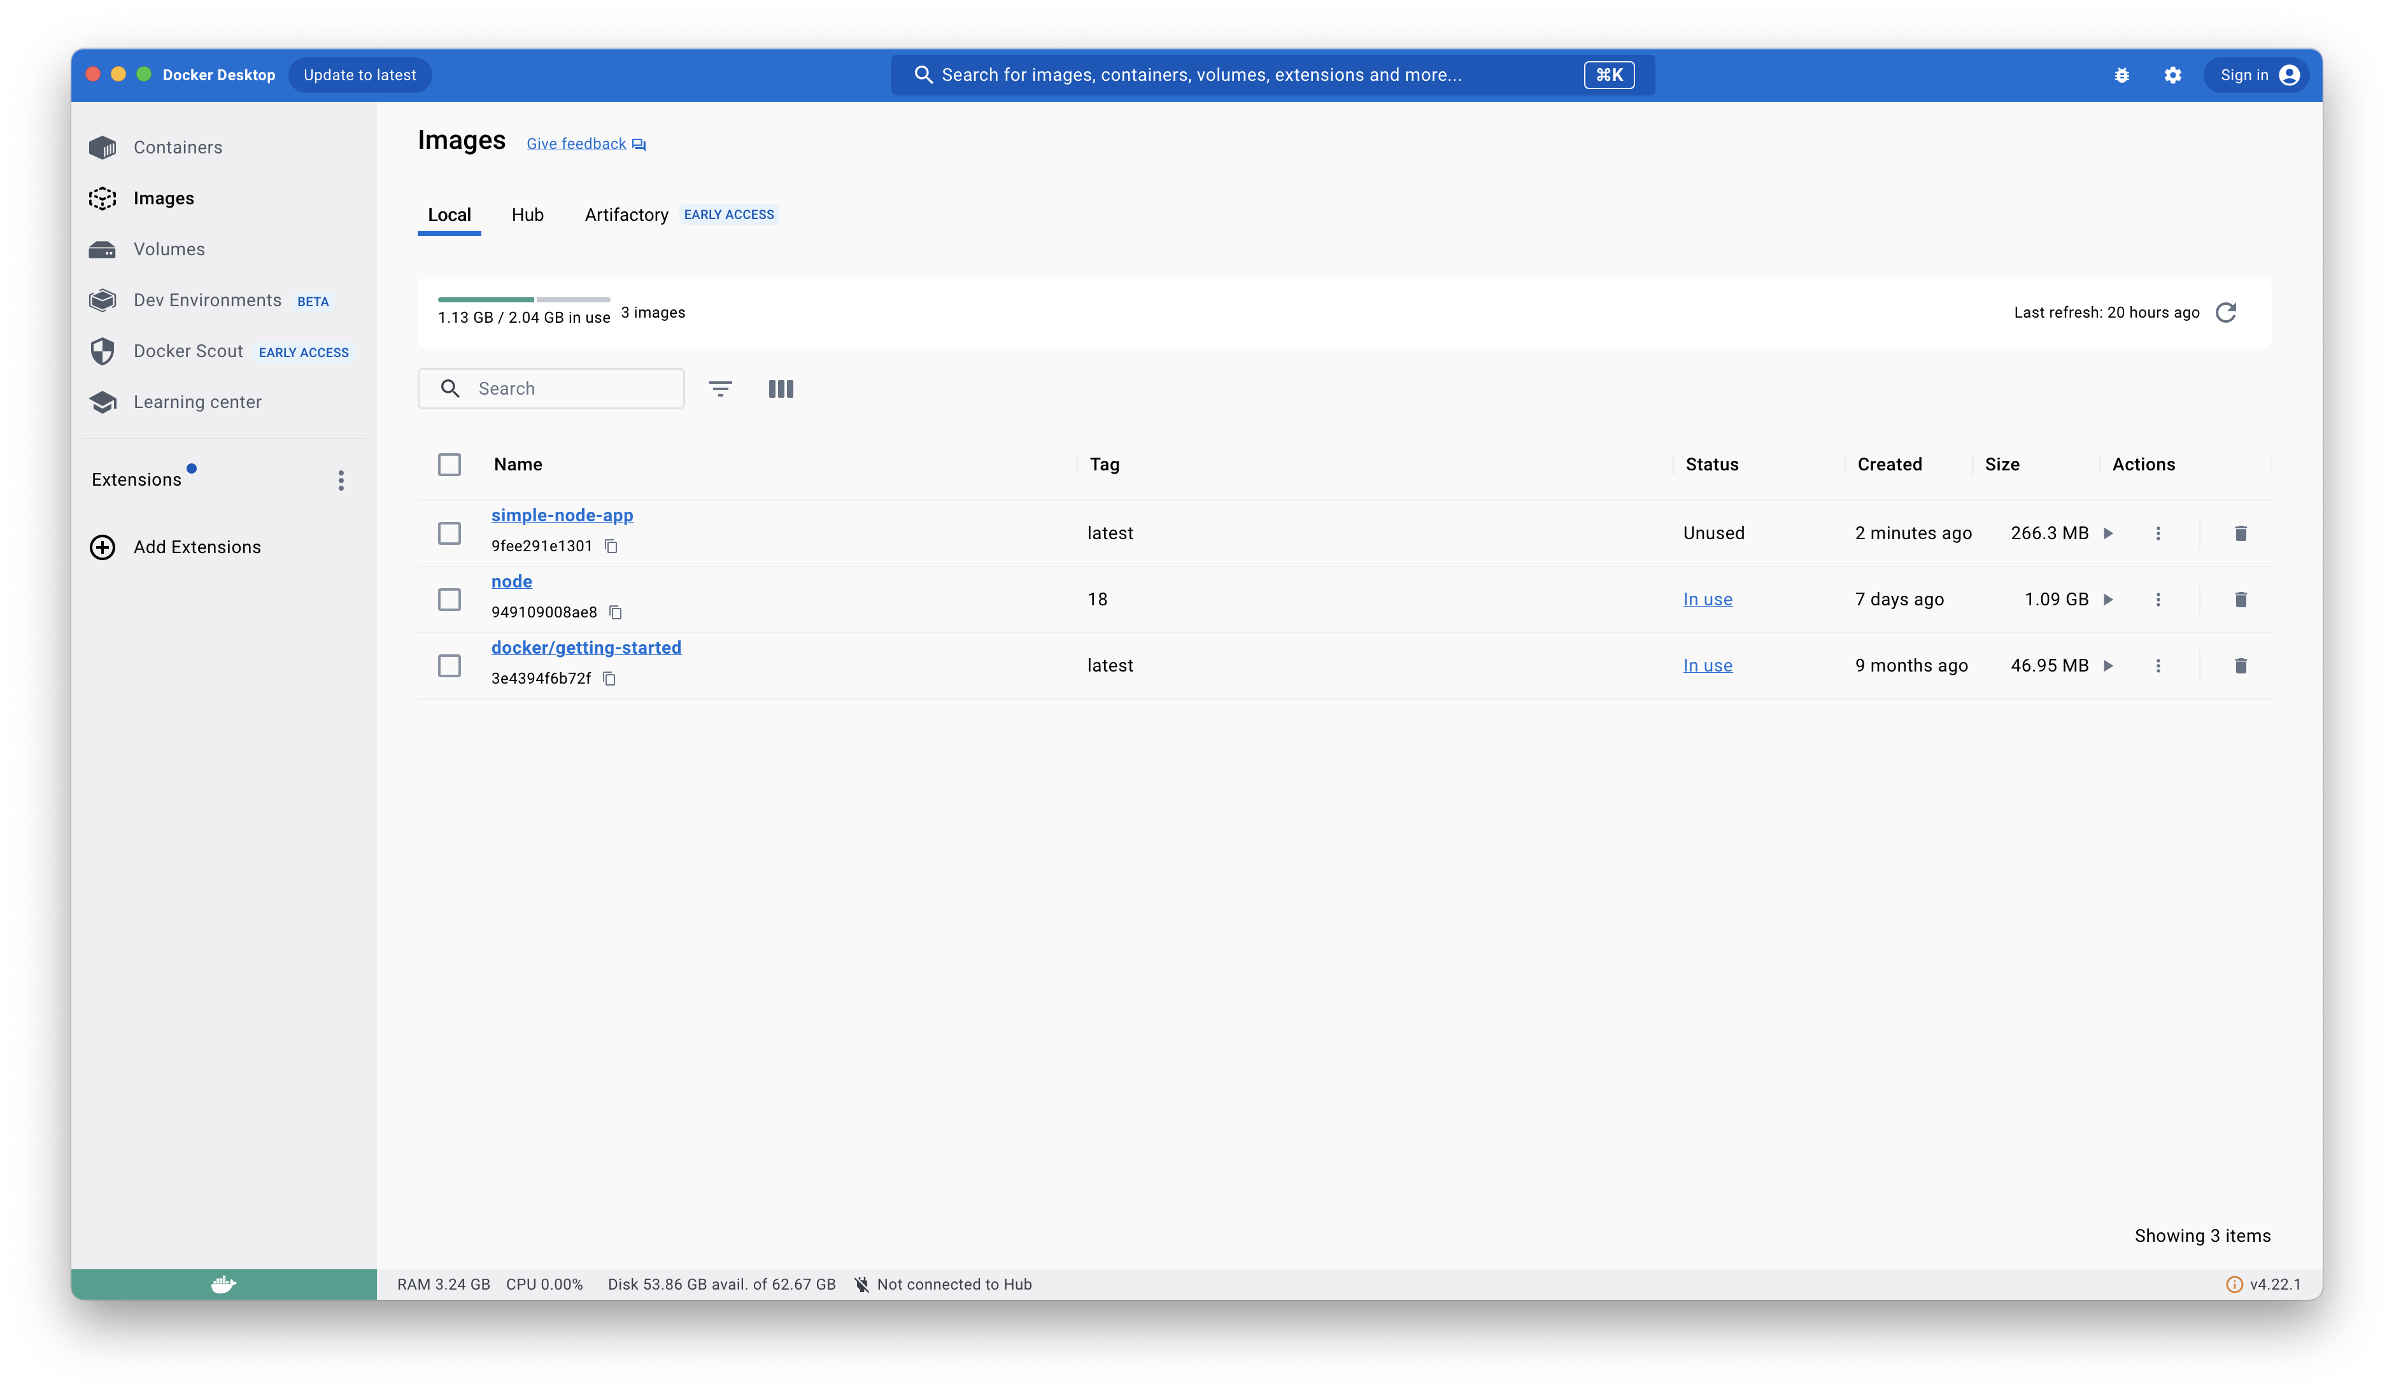
Task: Refresh the images list
Action: (x=2226, y=313)
